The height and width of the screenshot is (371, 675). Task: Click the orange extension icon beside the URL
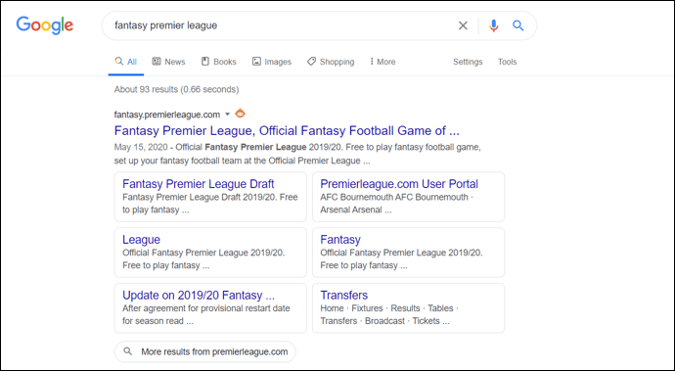pyautogui.click(x=241, y=114)
